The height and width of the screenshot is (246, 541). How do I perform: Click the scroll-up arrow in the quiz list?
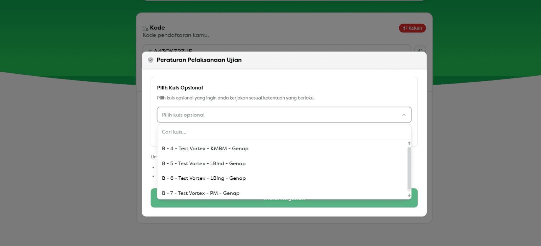pos(409,143)
